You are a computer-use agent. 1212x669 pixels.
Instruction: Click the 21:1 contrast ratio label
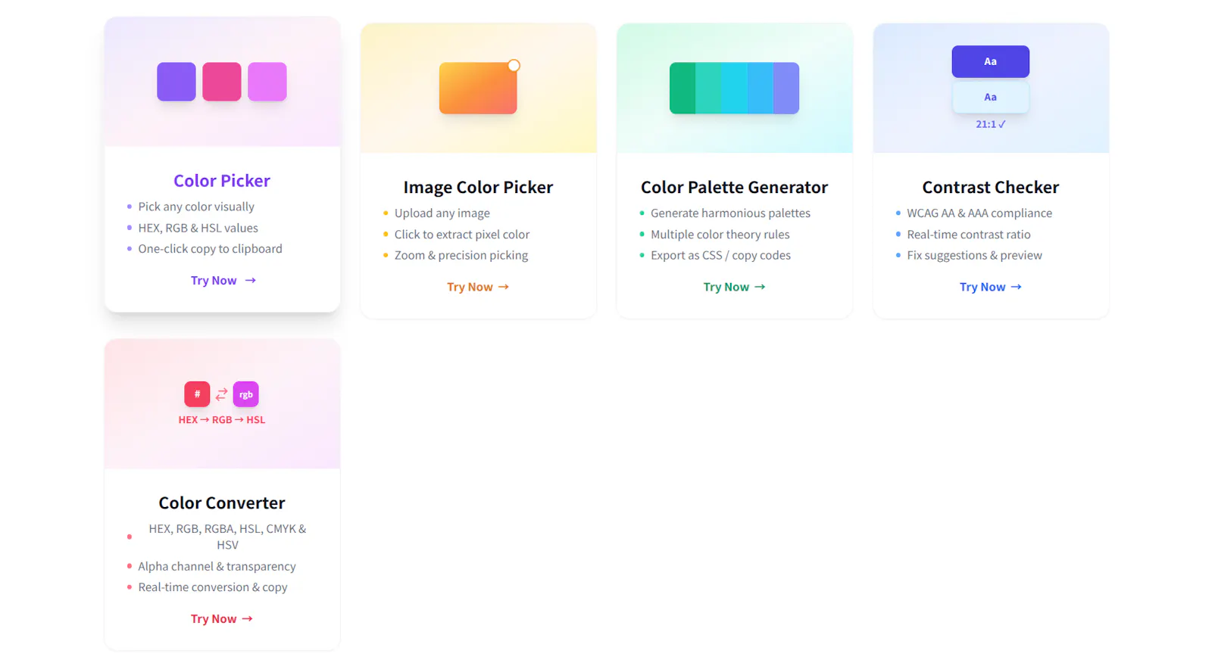tap(991, 124)
